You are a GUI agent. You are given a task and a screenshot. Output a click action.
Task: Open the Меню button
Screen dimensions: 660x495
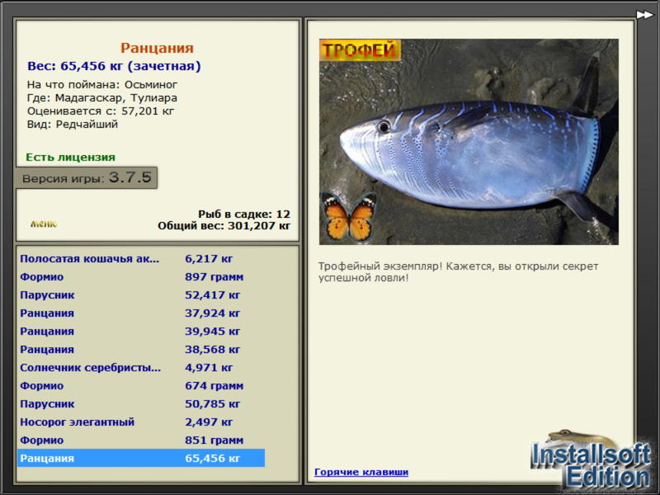[x=44, y=224]
